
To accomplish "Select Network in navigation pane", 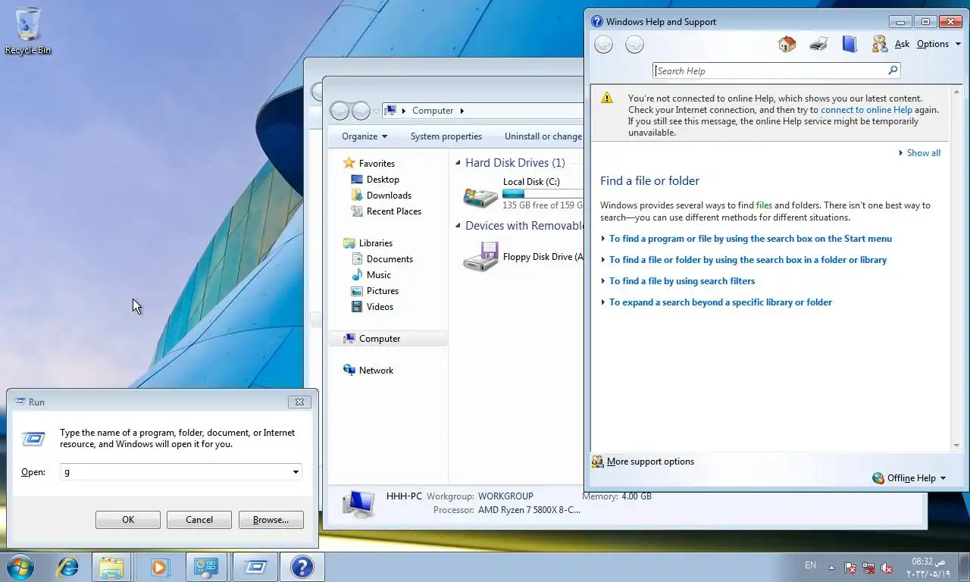I will point(376,371).
